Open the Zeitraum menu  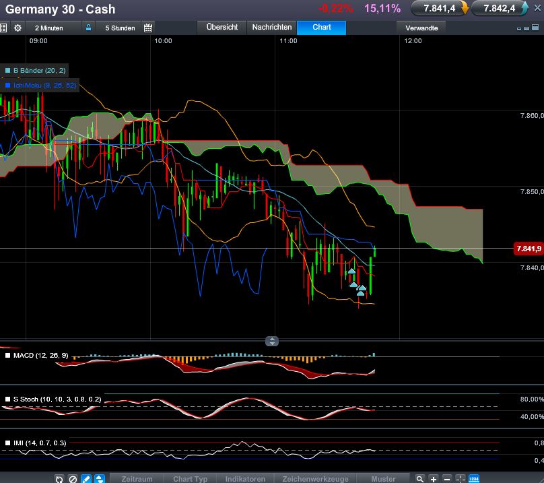click(137, 479)
